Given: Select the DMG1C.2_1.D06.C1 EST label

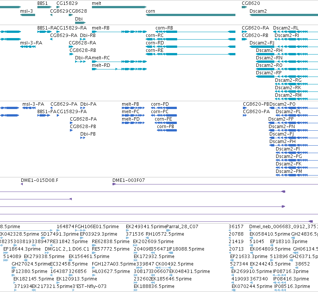Looking at the screenshot, I should pyautogui.click(x=67, y=249).
